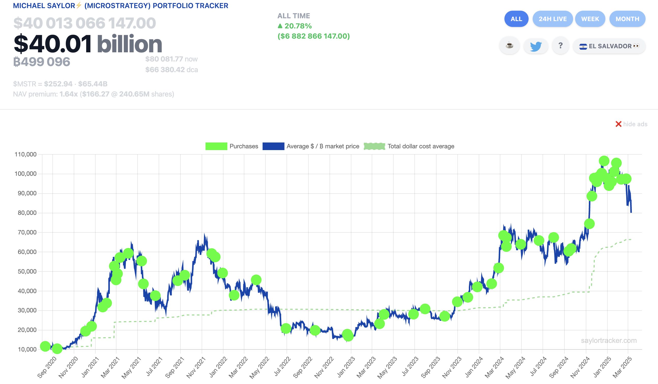658x384 pixels.
Task: Click the $80 081.77 now price
Action: point(171,59)
